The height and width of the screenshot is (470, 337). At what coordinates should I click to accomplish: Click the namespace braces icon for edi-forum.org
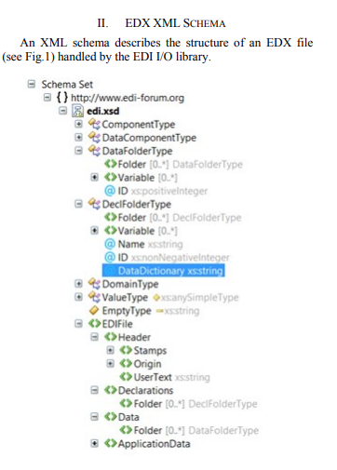coord(62,98)
